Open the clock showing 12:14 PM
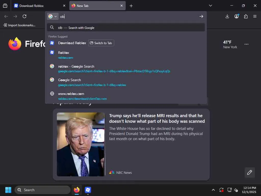The width and height of the screenshot is (261, 196). [x=249, y=190]
